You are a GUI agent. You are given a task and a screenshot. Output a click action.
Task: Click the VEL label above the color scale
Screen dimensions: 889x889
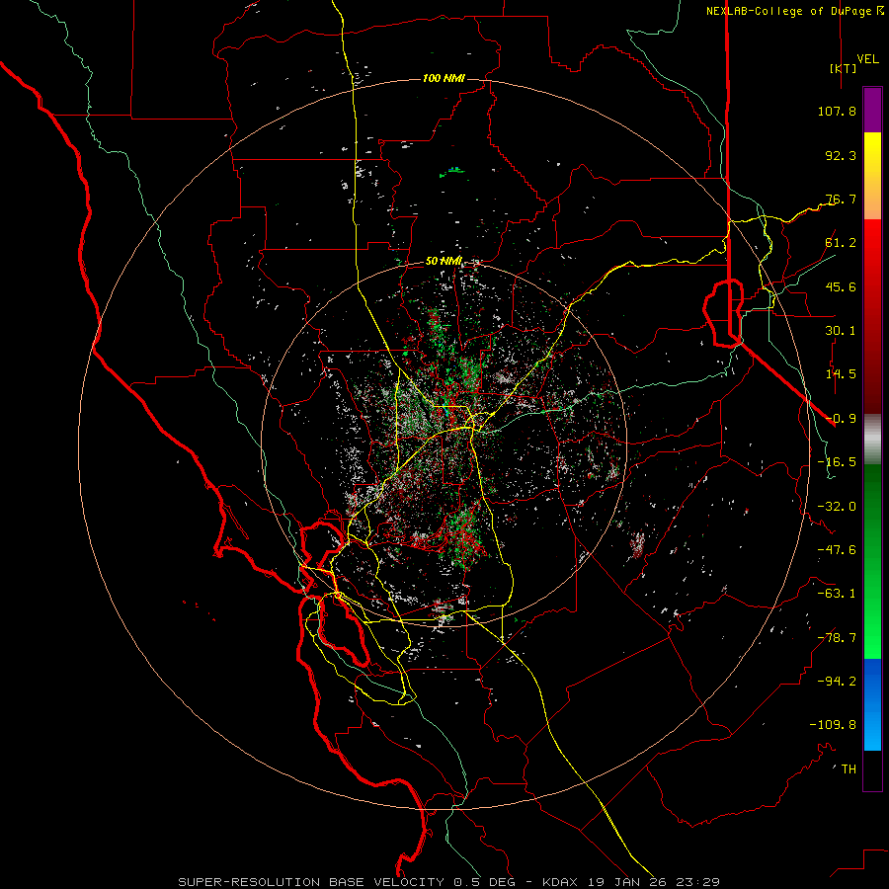click(868, 59)
